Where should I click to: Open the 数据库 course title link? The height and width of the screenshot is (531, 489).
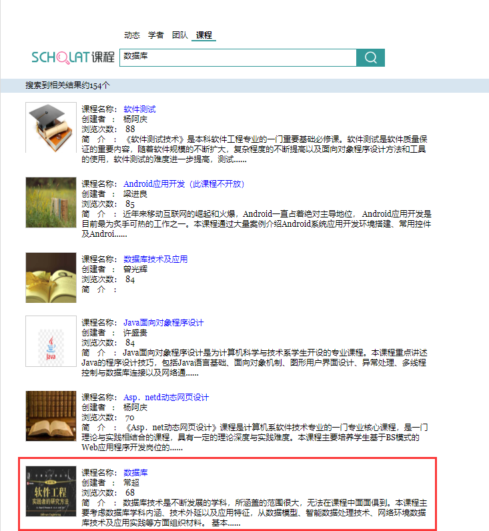pos(135,473)
